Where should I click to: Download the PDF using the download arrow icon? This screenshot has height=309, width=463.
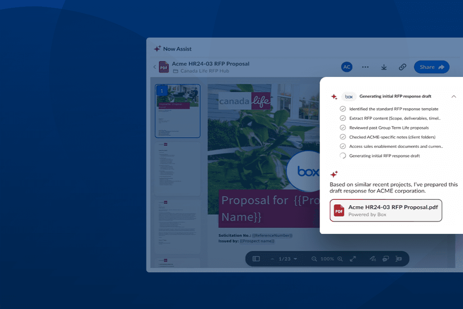click(384, 67)
